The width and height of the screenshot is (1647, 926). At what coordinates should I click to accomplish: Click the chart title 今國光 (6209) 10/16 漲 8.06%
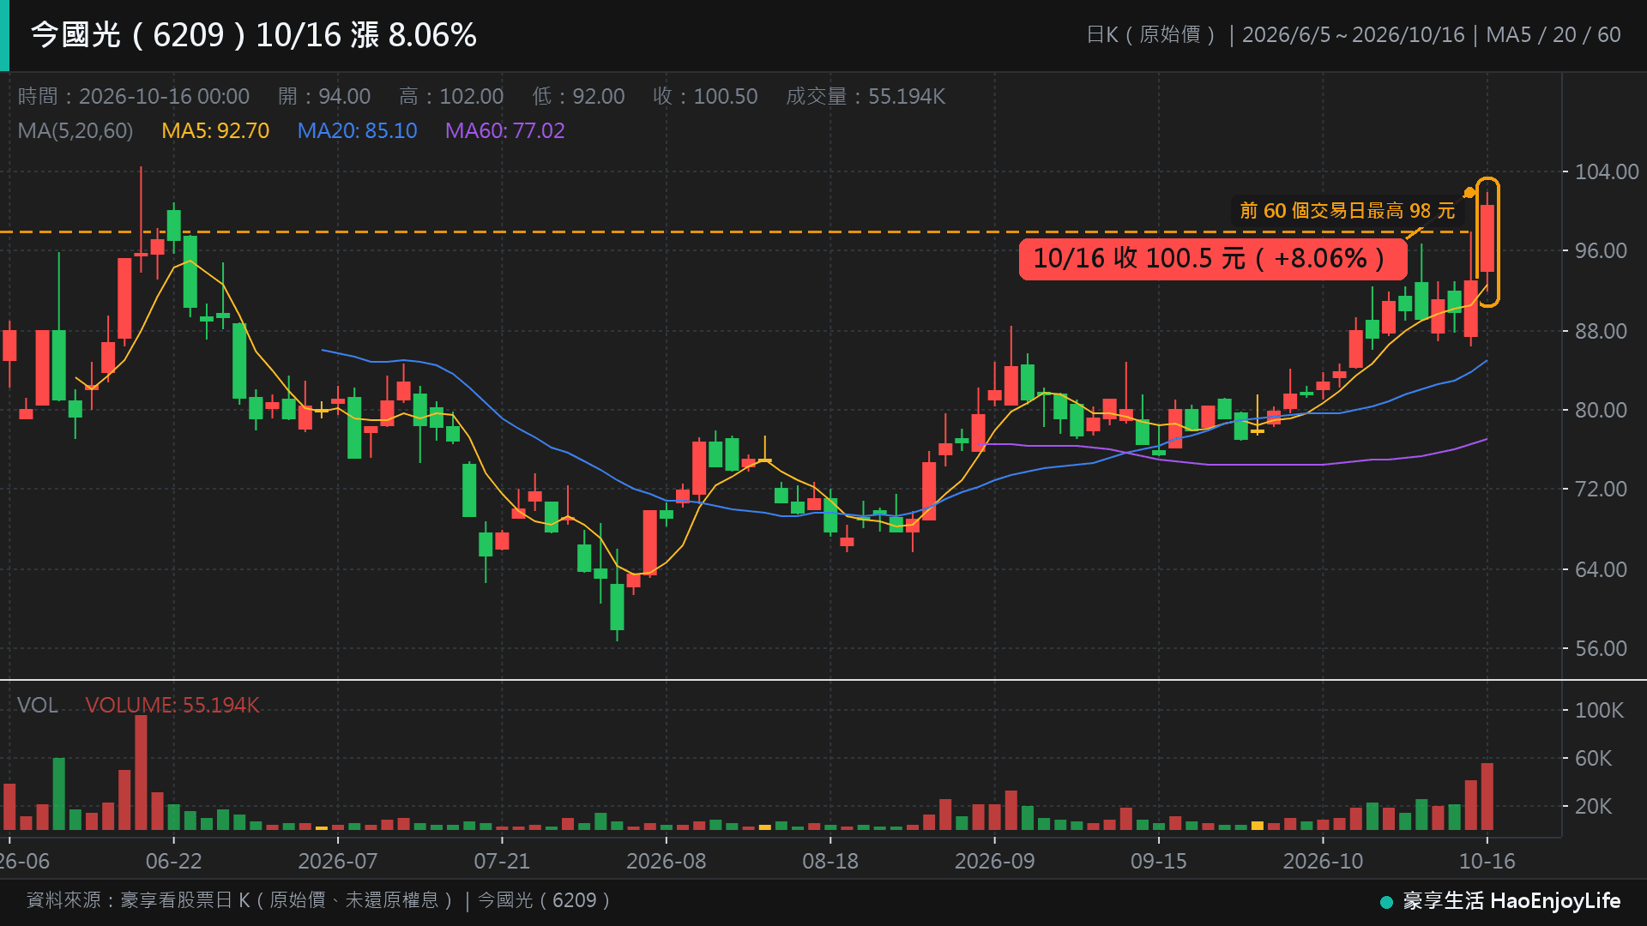[x=254, y=35]
